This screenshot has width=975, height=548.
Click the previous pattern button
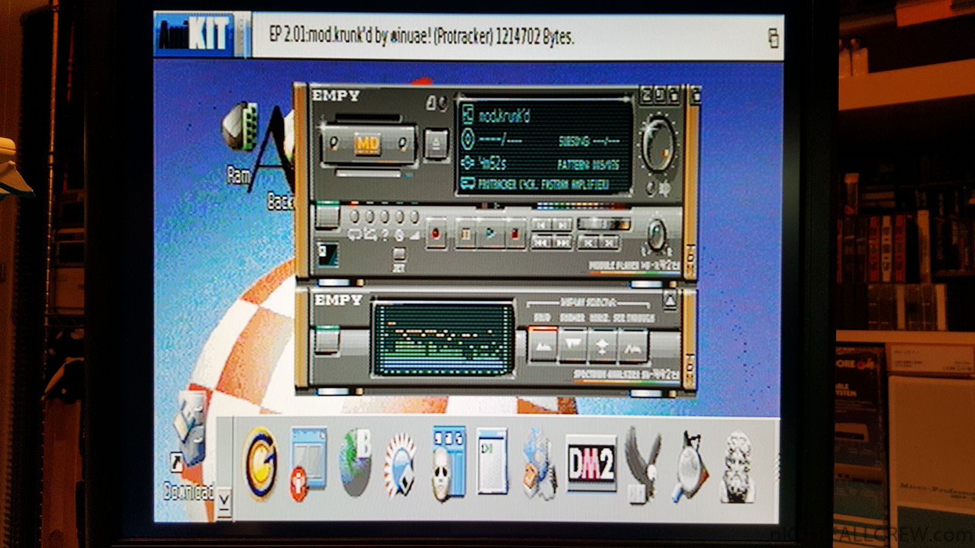[587, 243]
